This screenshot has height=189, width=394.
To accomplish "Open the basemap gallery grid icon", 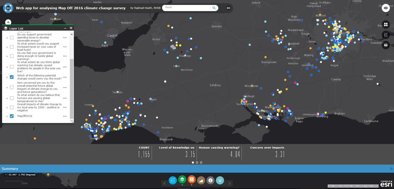I will tap(385, 25).
